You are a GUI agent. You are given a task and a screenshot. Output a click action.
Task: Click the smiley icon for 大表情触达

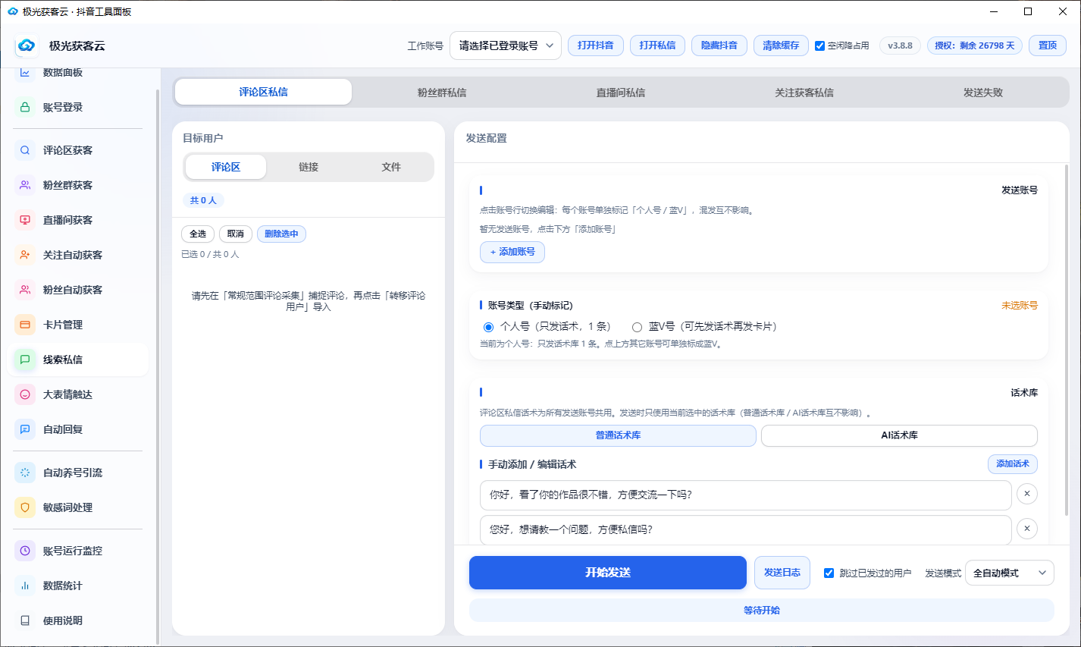[25, 394]
